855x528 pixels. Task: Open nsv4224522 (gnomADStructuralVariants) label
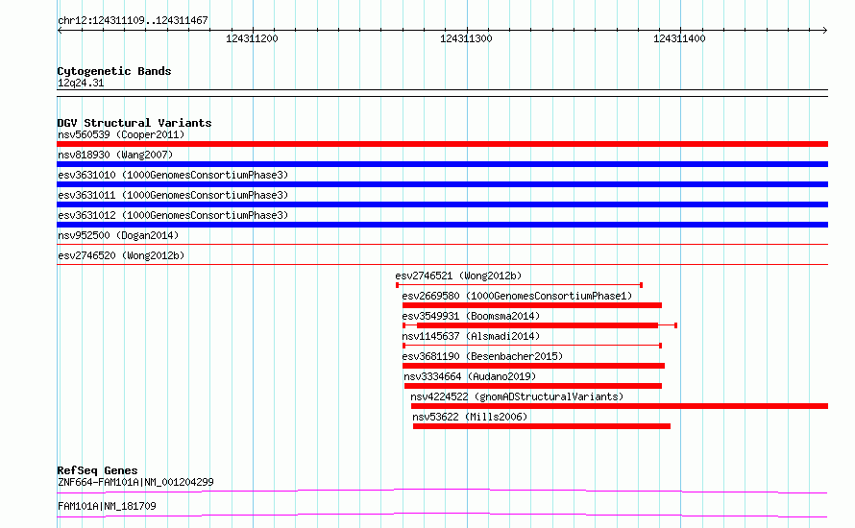point(517,396)
